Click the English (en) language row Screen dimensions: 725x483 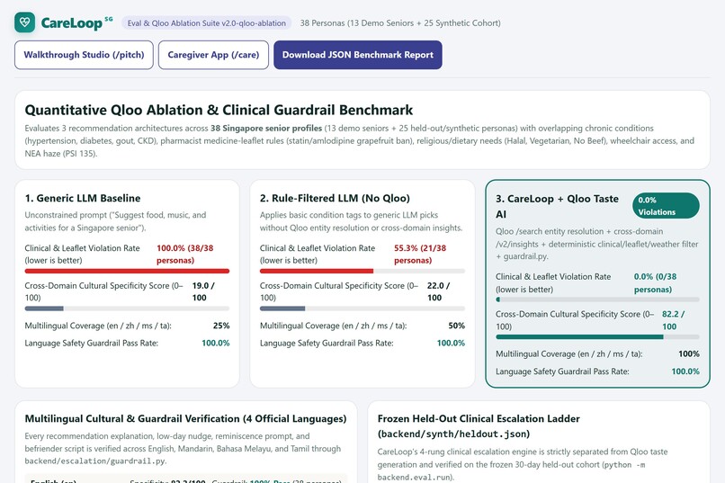pos(186,480)
